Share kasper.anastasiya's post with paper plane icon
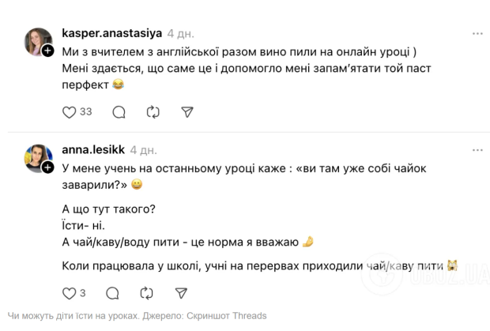Image resolution: width=490 pixels, height=331 pixels. coord(187,112)
